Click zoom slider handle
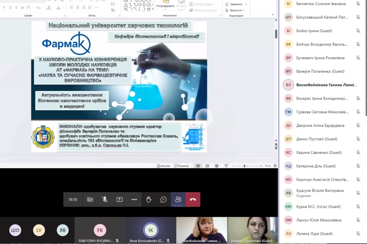 click(x=244, y=166)
